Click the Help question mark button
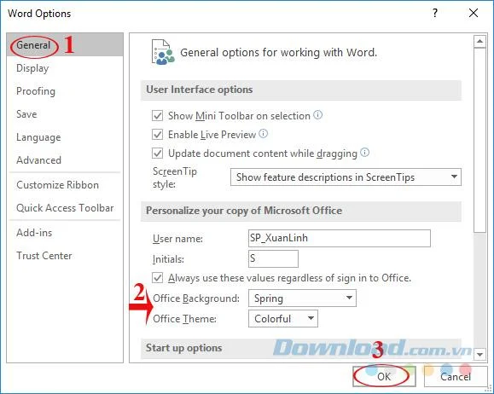The width and height of the screenshot is (494, 394). 435,14
